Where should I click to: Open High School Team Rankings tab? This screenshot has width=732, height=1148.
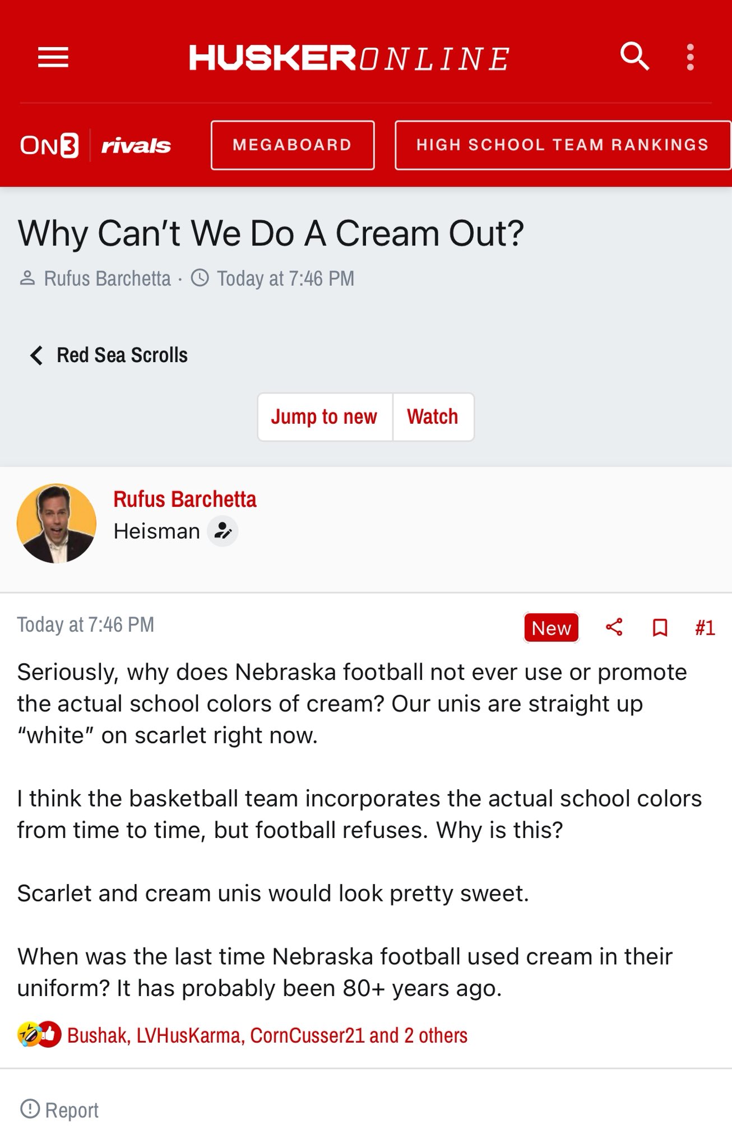(563, 145)
